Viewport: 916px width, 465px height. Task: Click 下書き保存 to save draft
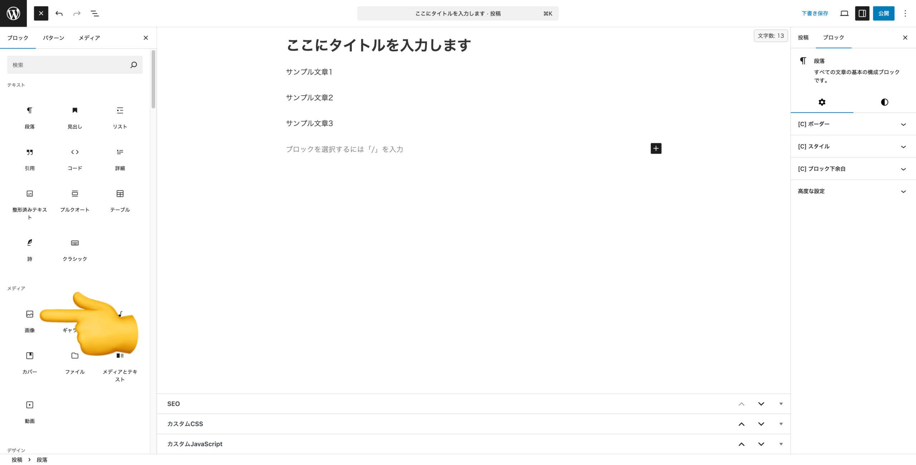pyautogui.click(x=815, y=14)
